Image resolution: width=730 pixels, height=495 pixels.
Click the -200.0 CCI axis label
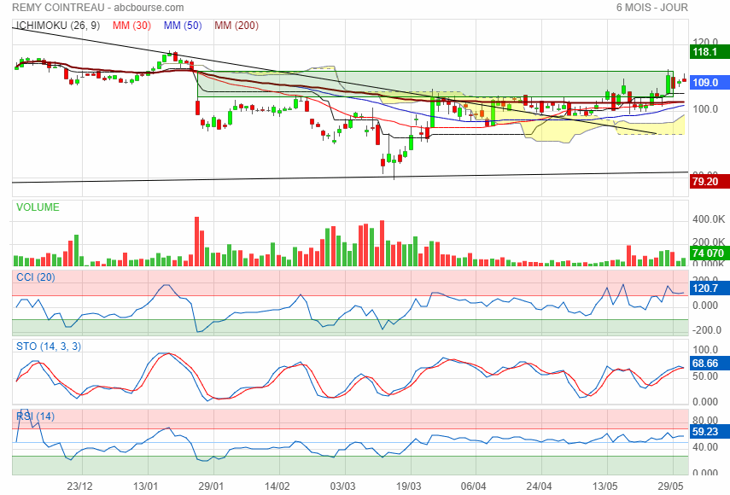pos(707,329)
